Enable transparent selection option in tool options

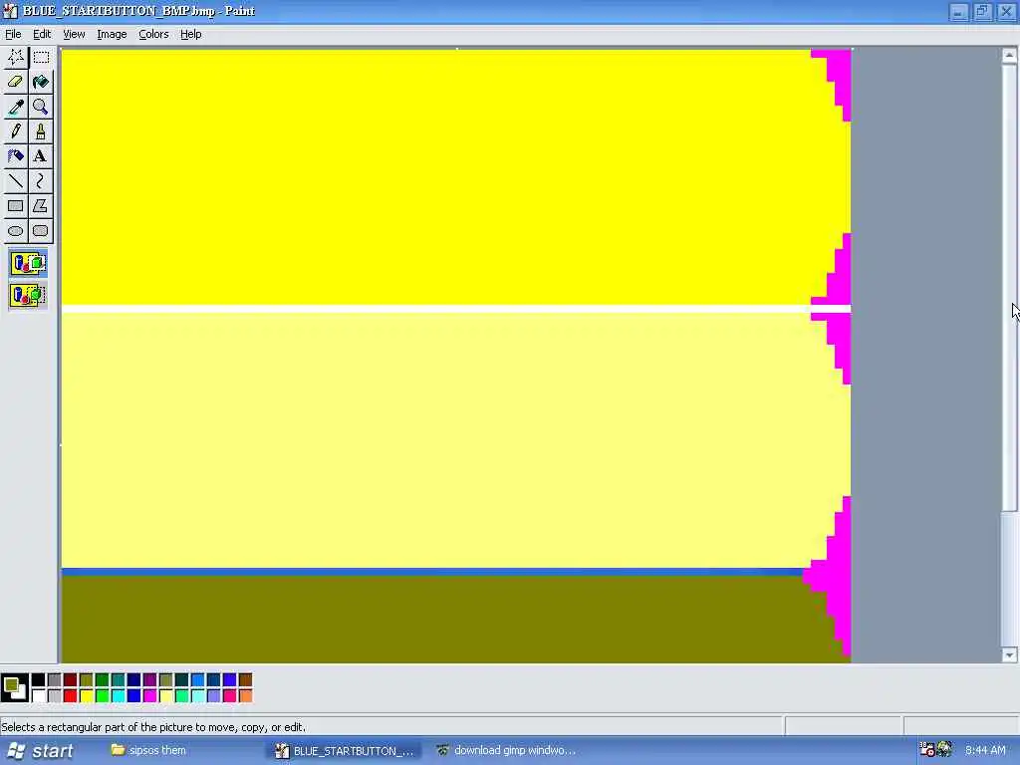coord(28,295)
